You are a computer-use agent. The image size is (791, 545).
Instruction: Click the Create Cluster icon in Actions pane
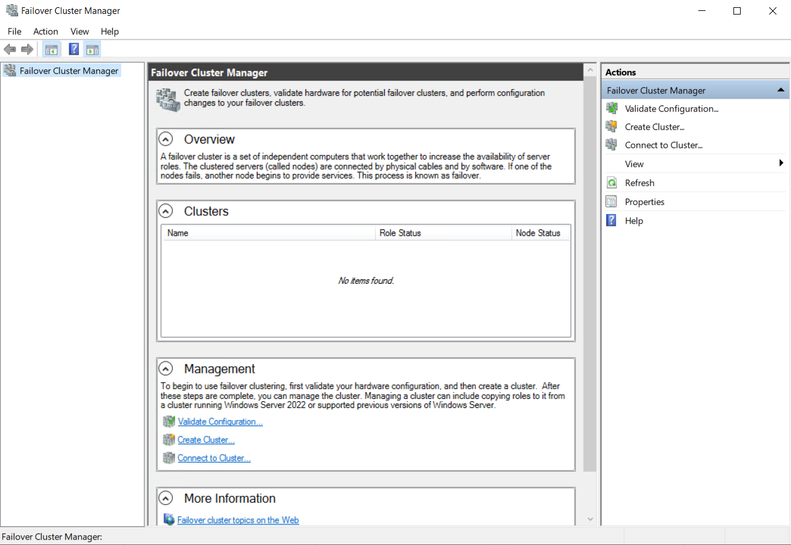612,127
